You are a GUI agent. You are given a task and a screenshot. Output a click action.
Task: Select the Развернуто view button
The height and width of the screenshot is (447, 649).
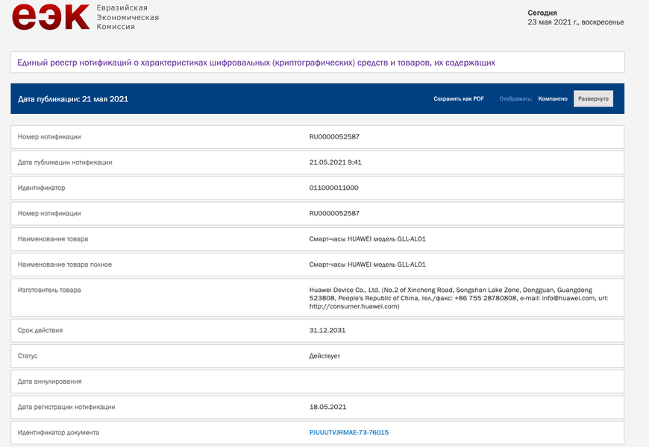[x=593, y=99]
